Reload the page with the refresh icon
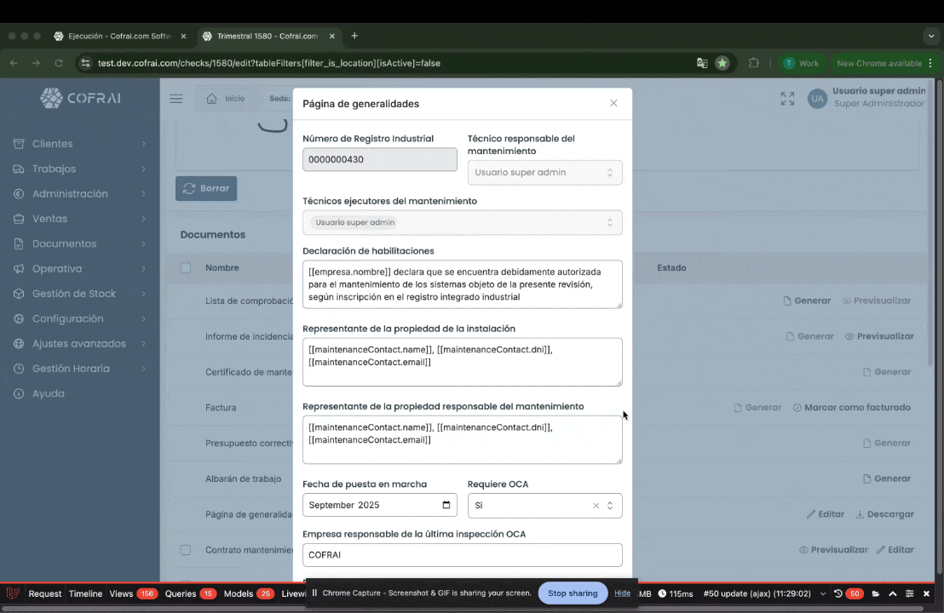Viewport: 944px width, 613px height. (x=59, y=63)
